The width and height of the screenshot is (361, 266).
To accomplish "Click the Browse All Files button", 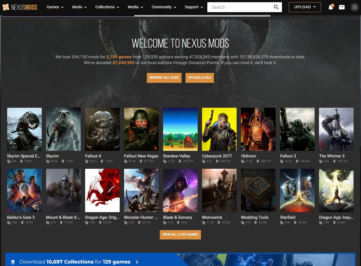I will (164, 78).
